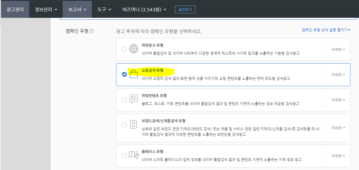
Task: Click the text 광고 목적에 따라 캠페인 유형을 선택하세요
Action: 159,31
